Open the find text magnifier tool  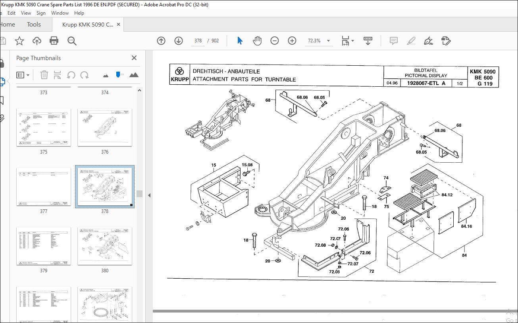coord(72,40)
